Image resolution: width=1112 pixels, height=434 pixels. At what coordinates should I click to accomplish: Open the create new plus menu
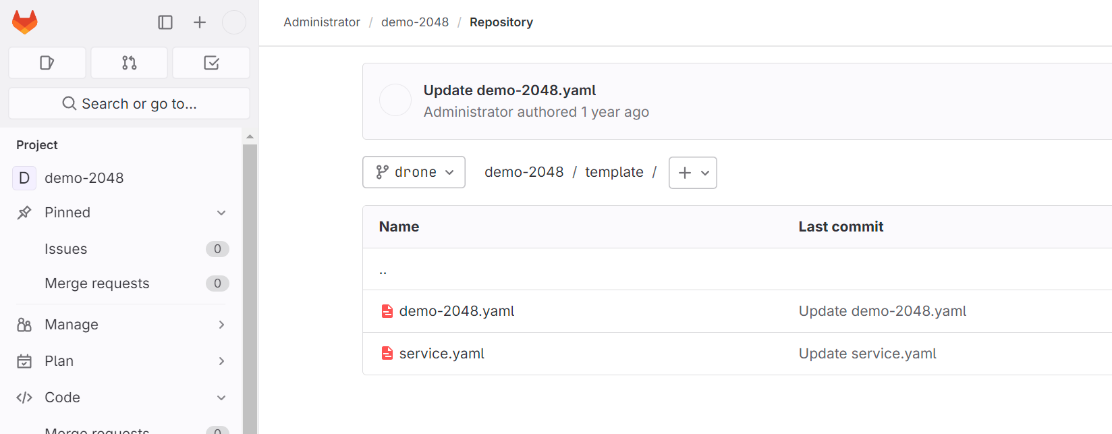tap(200, 22)
